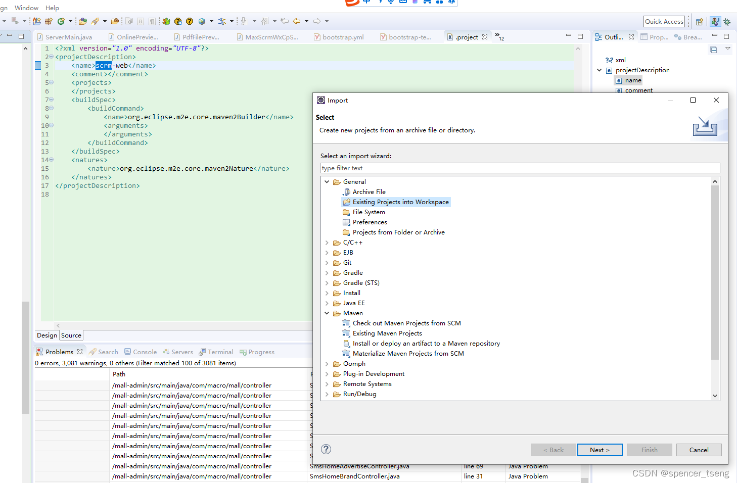Open the Window menu
The width and height of the screenshot is (737, 483).
pyautogui.click(x=26, y=8)
